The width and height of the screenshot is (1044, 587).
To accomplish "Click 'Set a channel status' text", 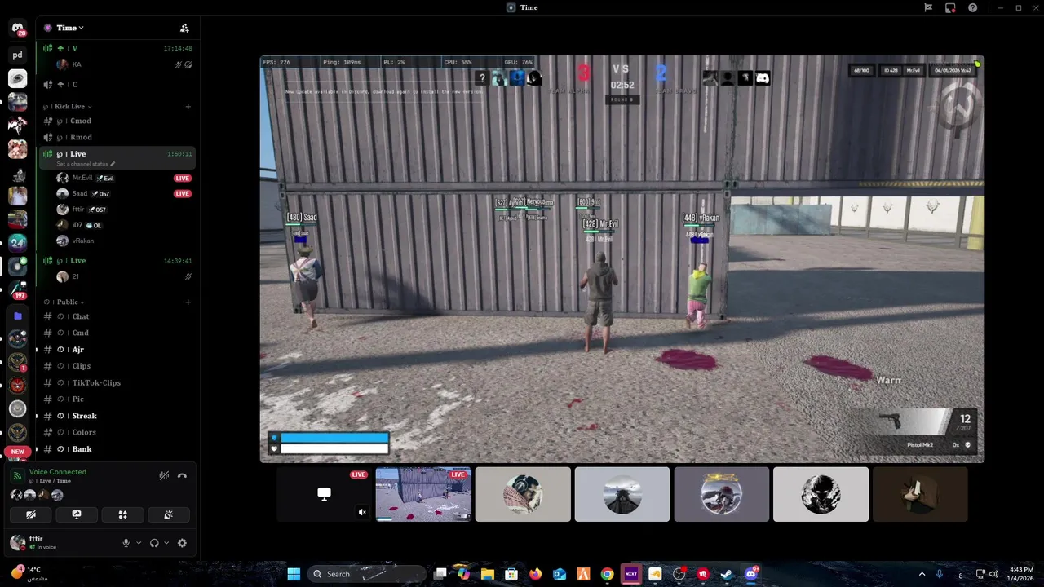I will [82, 164].
